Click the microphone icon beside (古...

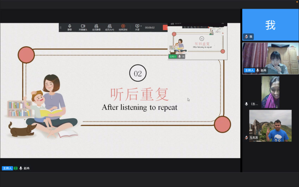click(246, 104)
